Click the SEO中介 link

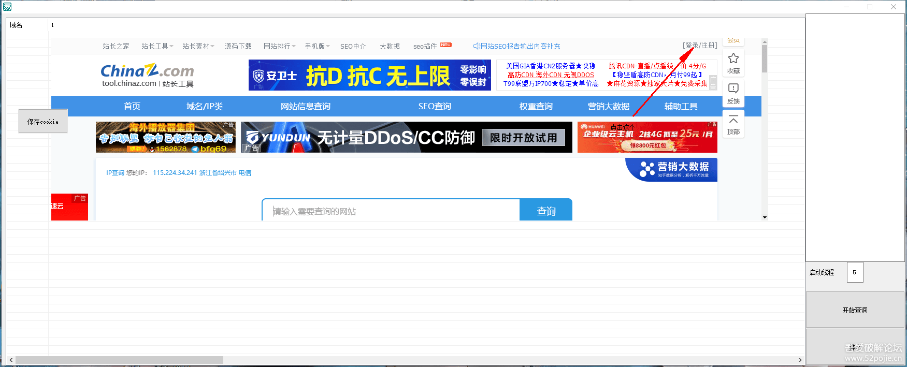[x=353, y=46]
